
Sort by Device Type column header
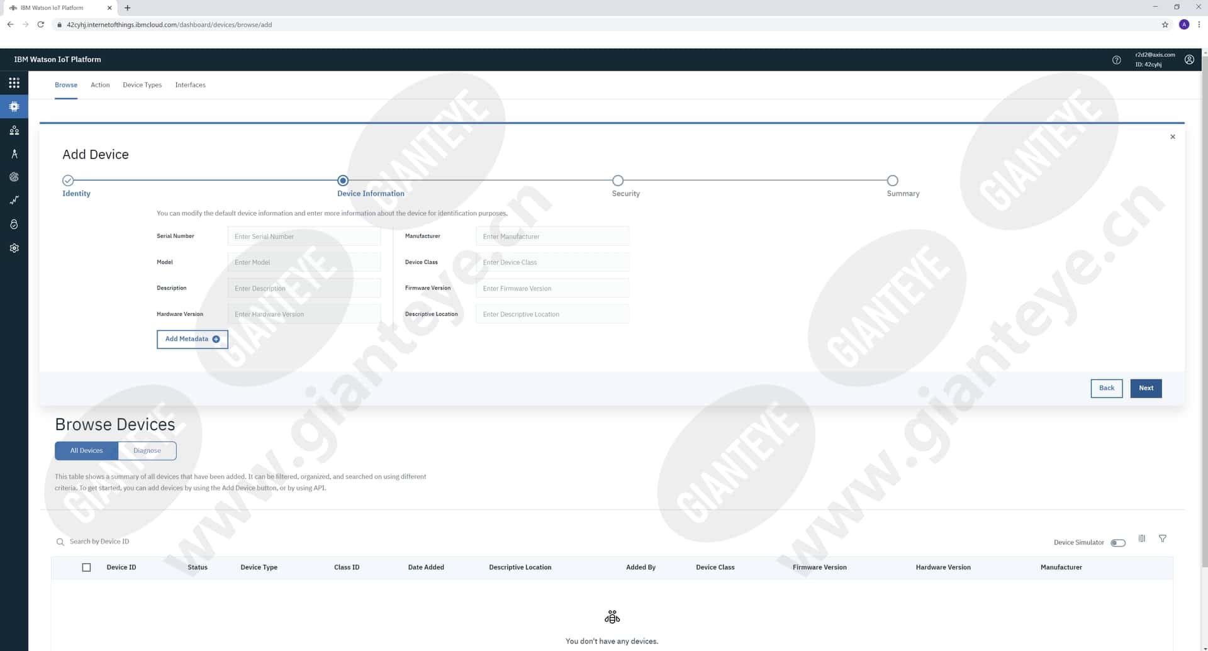[259, 567]
